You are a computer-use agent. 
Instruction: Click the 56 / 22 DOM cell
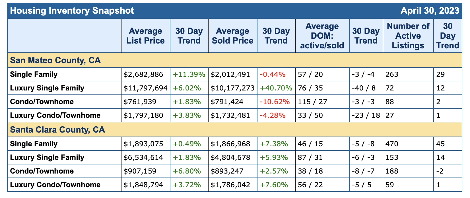click(310, 185)
